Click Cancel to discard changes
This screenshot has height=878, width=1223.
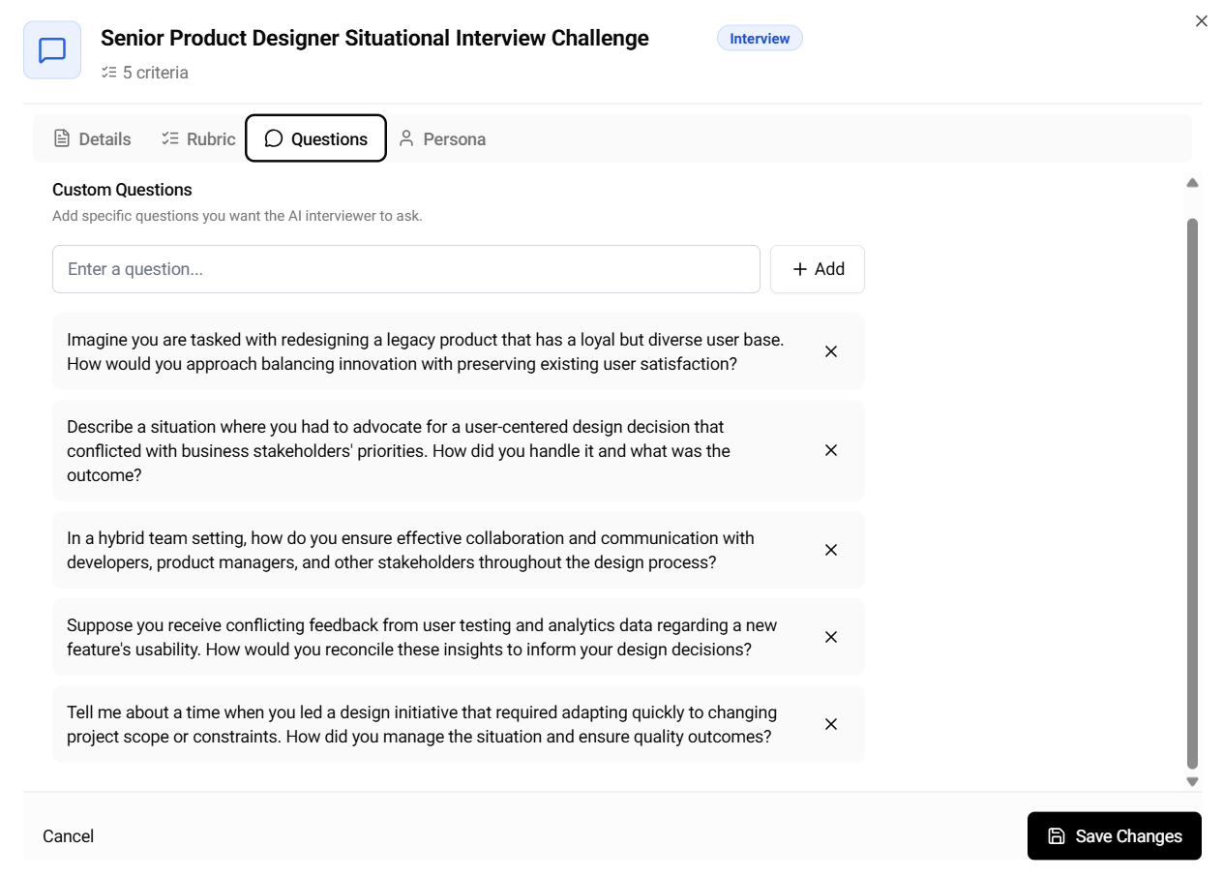tap(69, 836)
